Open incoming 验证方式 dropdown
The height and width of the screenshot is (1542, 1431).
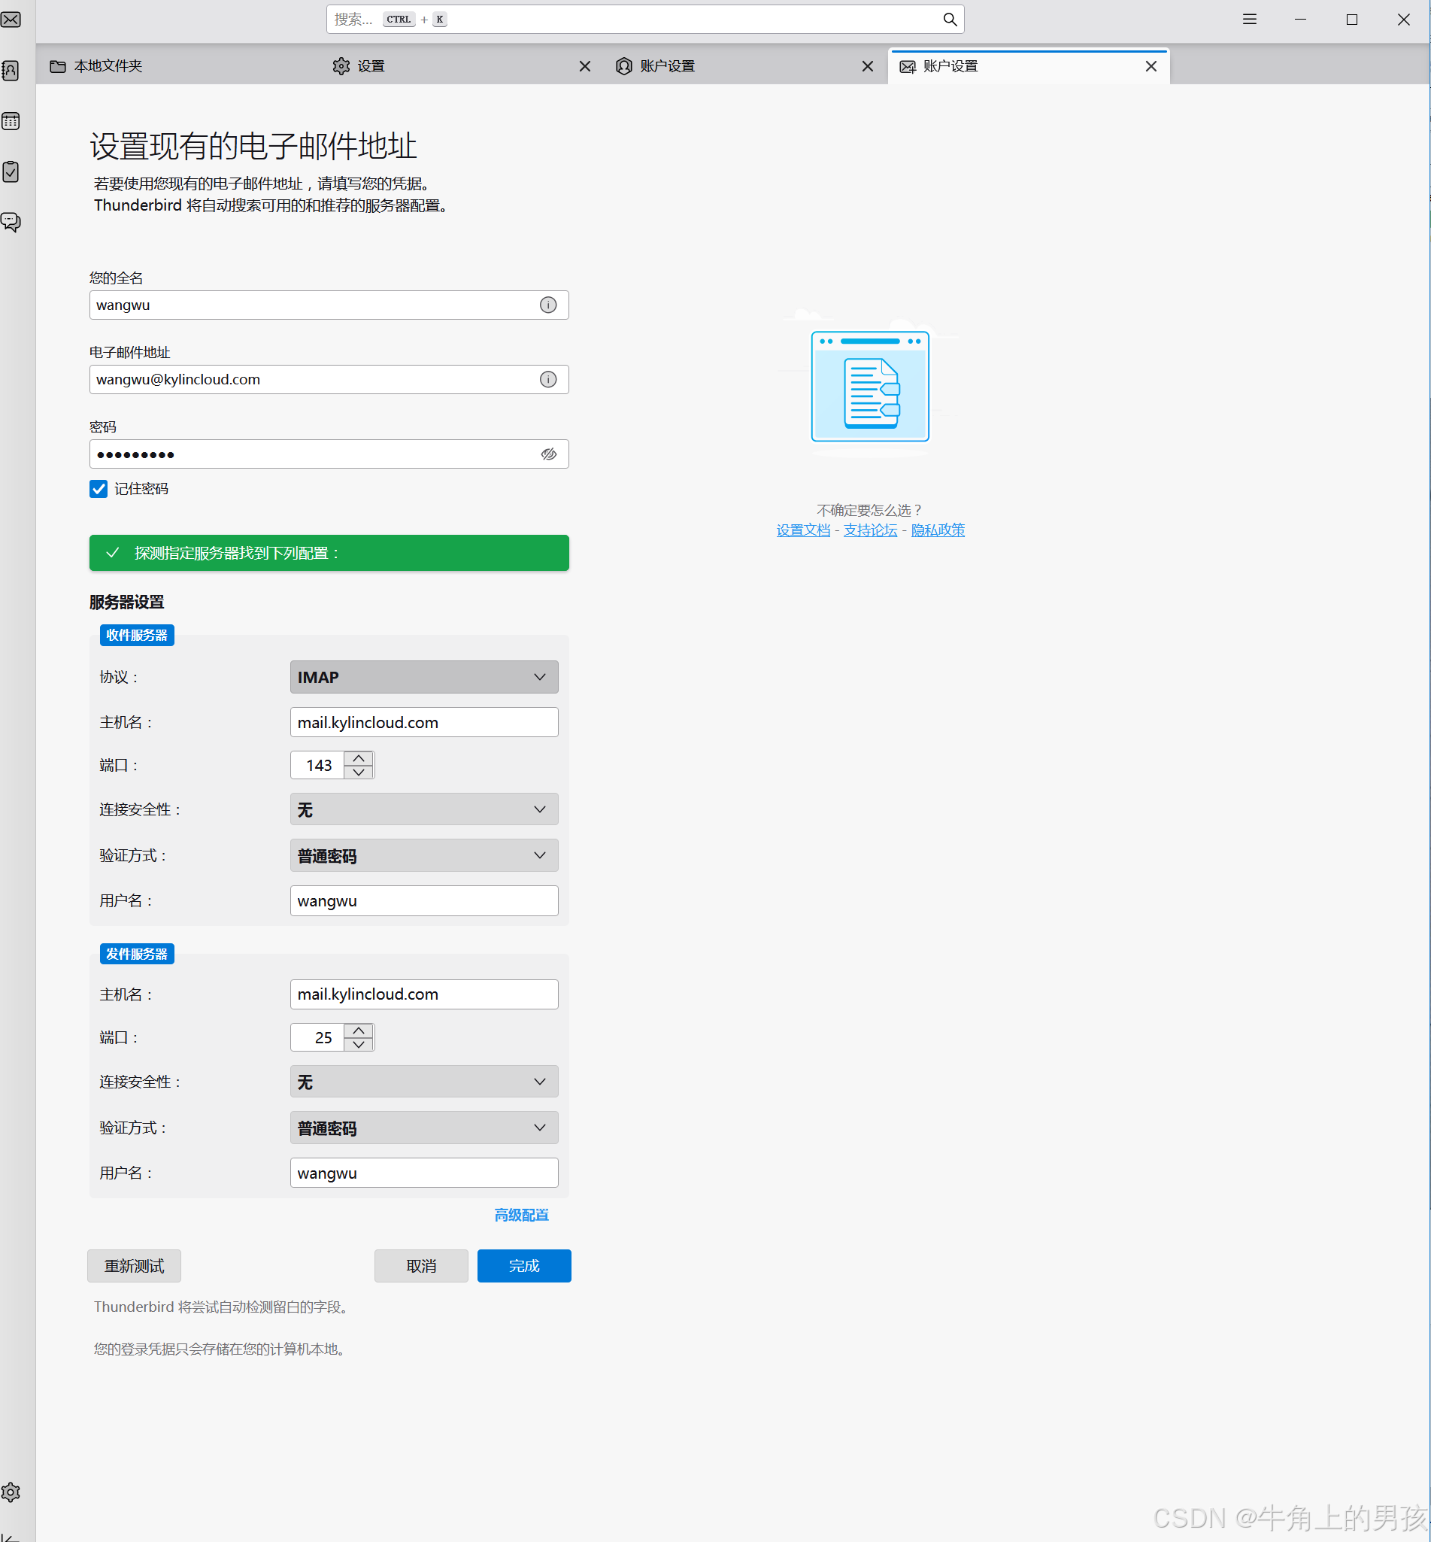(x=424, y=855)
